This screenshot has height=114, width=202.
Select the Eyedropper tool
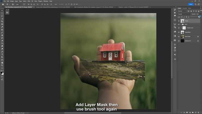pyautogui.click(x=2, y=27)
